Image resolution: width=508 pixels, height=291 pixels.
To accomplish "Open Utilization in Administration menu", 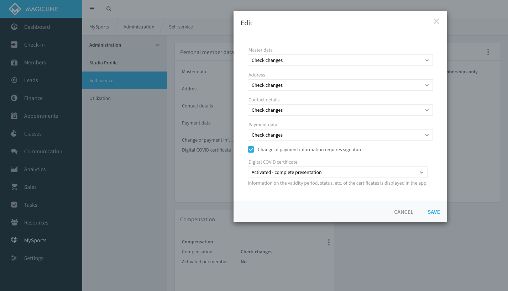I will tap(100, 98).
